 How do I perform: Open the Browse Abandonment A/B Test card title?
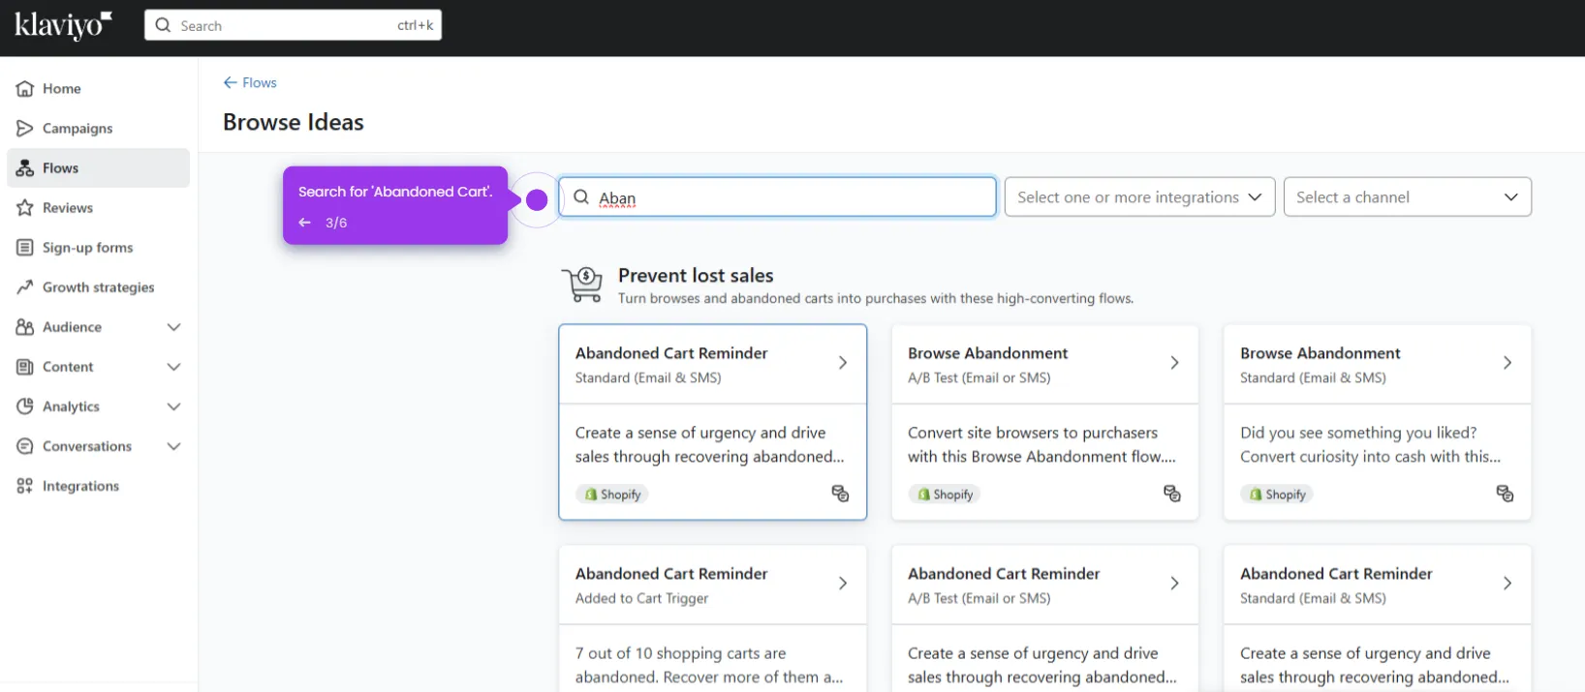point(987,353)
